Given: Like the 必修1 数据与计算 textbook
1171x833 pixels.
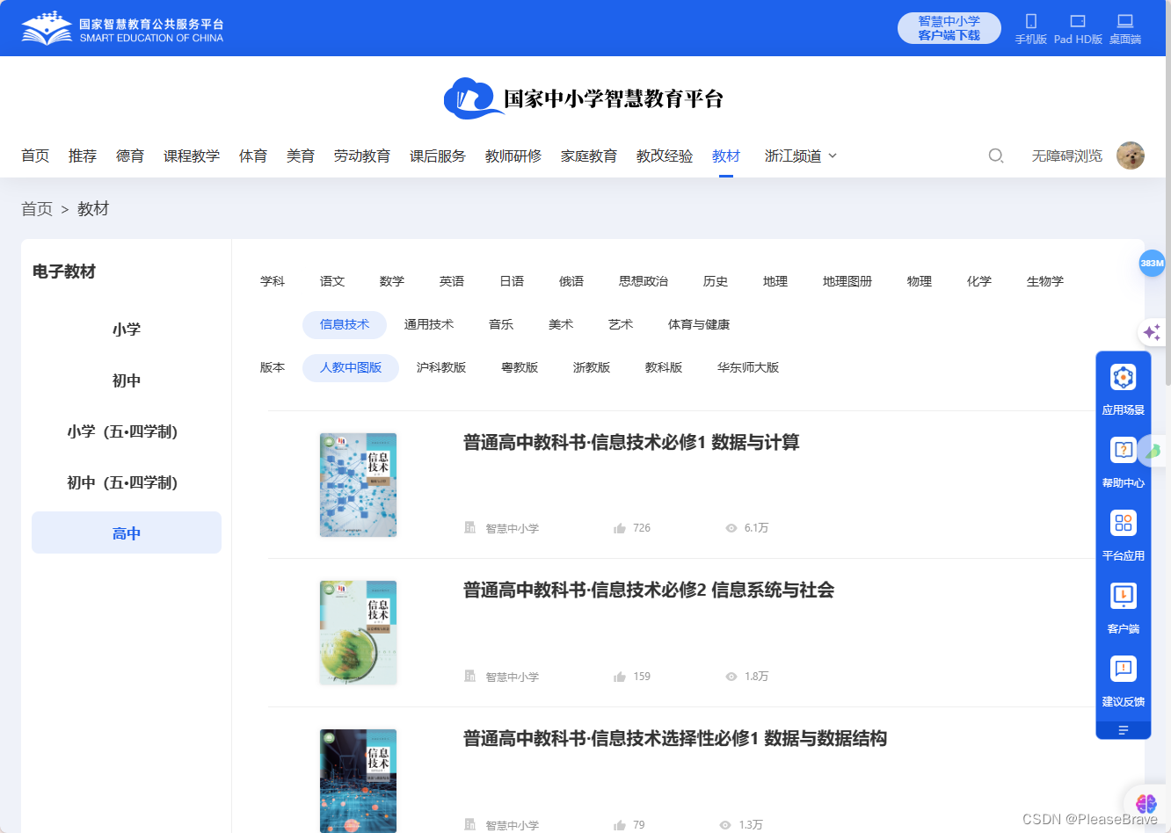Looking at the screenshot, I should 620,528.
